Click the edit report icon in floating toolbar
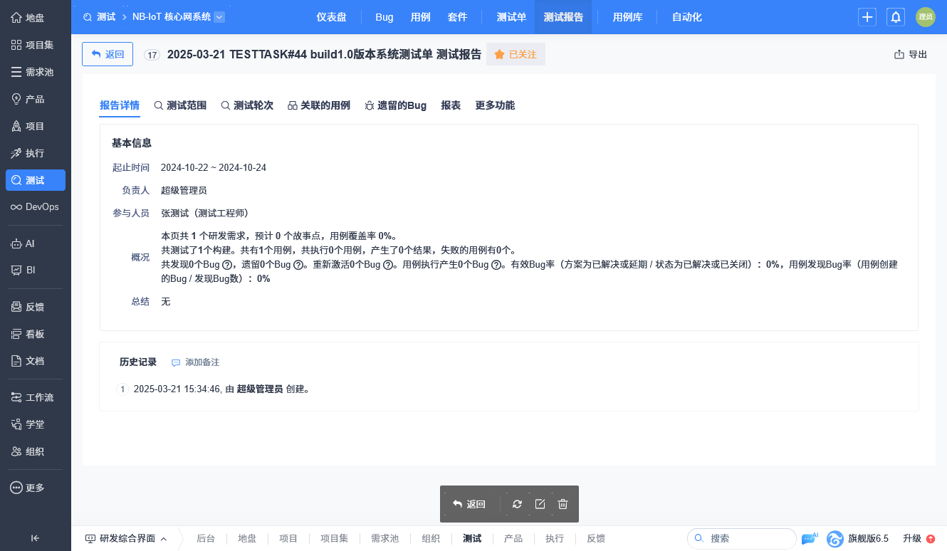Viewport: 947px width, 551px height. pyautogui.click(x=540, y=504)
